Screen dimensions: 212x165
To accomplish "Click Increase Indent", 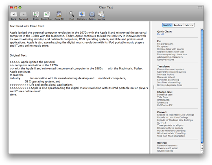I will pos(166,74).
